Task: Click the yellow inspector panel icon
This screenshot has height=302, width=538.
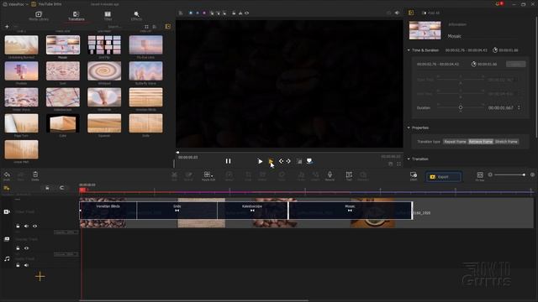Action: (411, 13)
